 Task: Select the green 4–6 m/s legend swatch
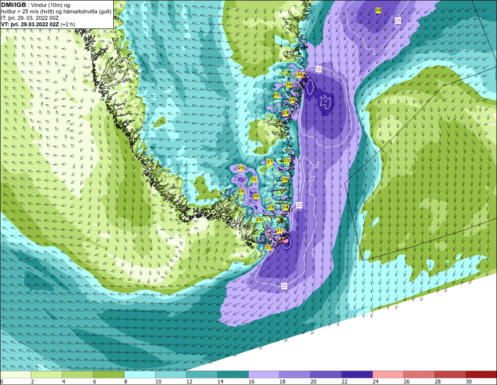(x=78, y=375)
